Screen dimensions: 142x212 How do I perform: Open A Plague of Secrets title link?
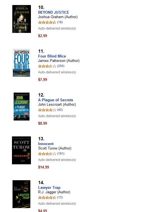[x=56, y=100]
